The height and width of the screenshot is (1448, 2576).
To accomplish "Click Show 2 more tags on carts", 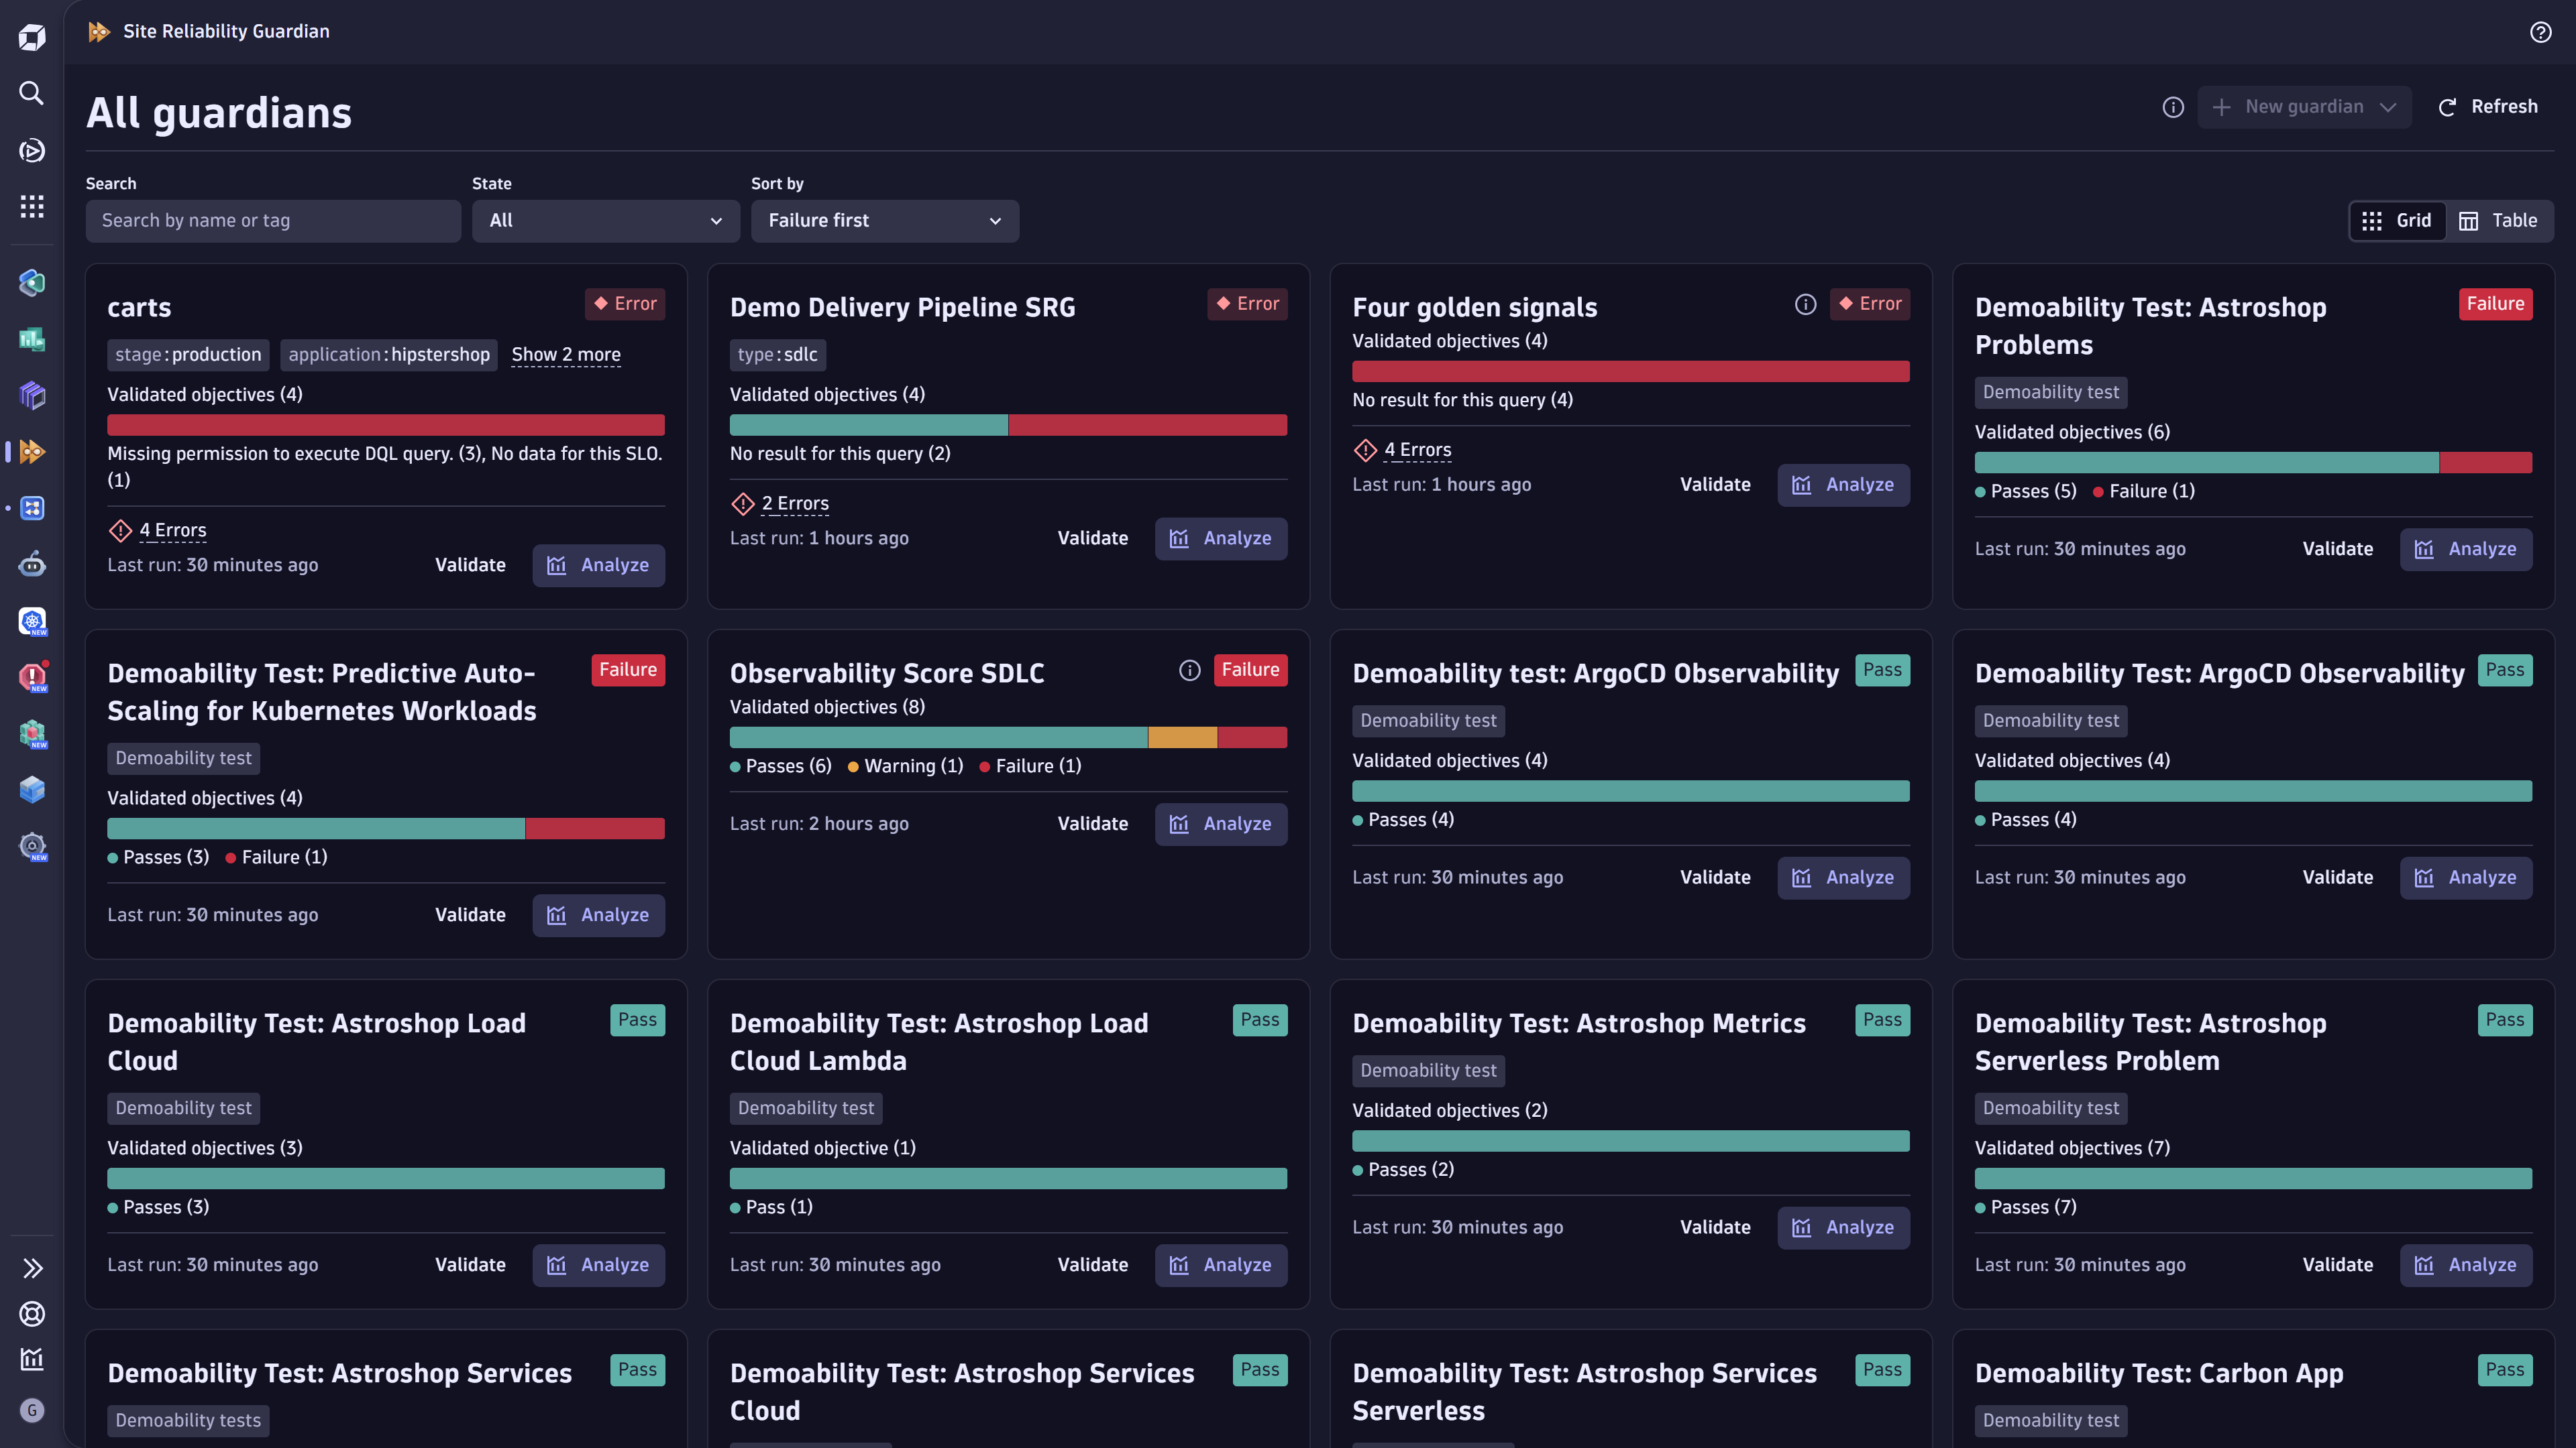I will click(x=565, y=355).
